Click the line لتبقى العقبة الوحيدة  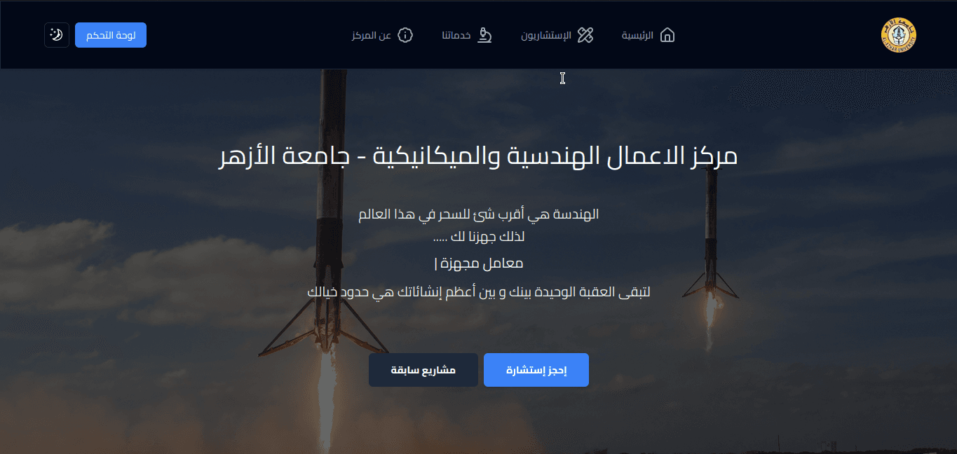point(478,291)
